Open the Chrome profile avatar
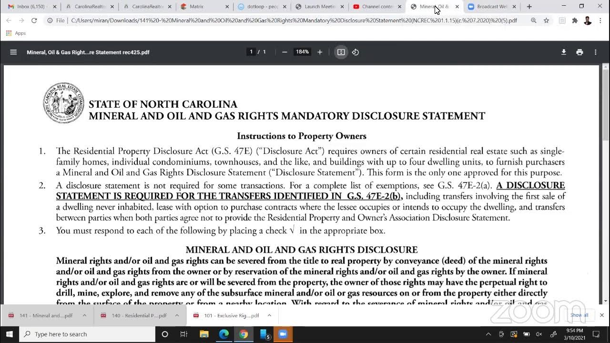The height and width of the screenshot is (343, 610). (x=588, y=20)
